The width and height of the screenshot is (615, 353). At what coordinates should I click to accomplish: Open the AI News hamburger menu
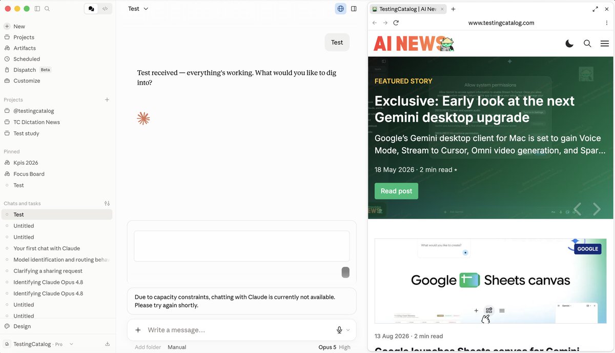(605, 44)
